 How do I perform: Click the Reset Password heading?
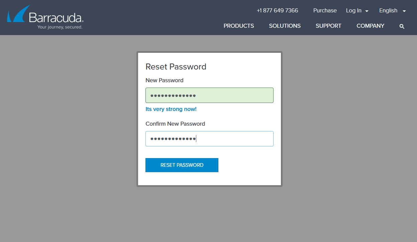[x=176, y=67]
